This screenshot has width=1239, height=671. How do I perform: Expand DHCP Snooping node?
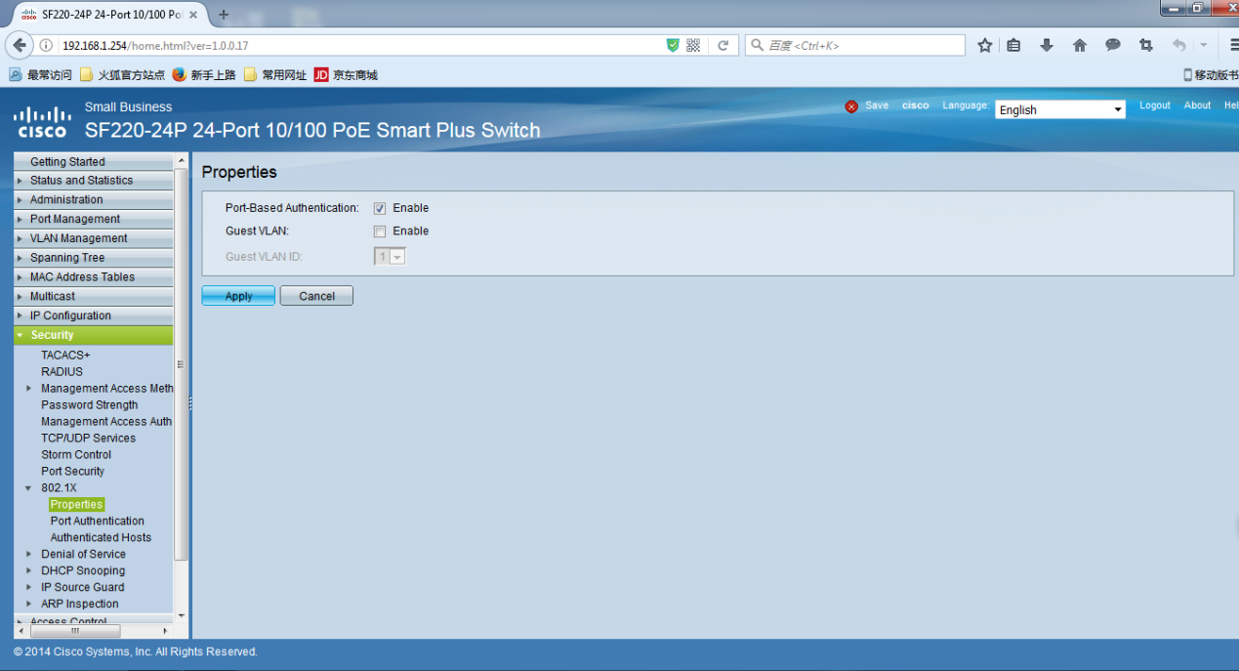tap(28, 571)
